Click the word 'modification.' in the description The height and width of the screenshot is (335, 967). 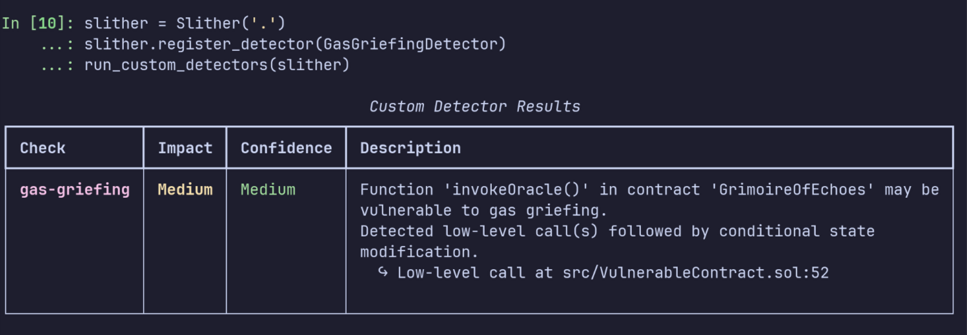click(420, 251)
